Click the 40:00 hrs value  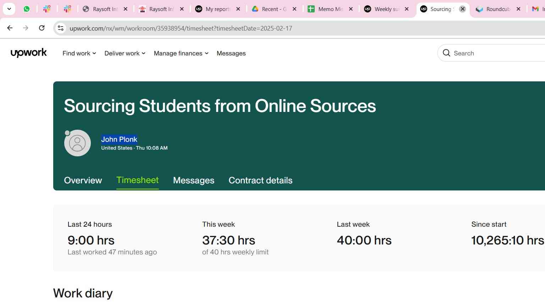click(x=364, y=240)
